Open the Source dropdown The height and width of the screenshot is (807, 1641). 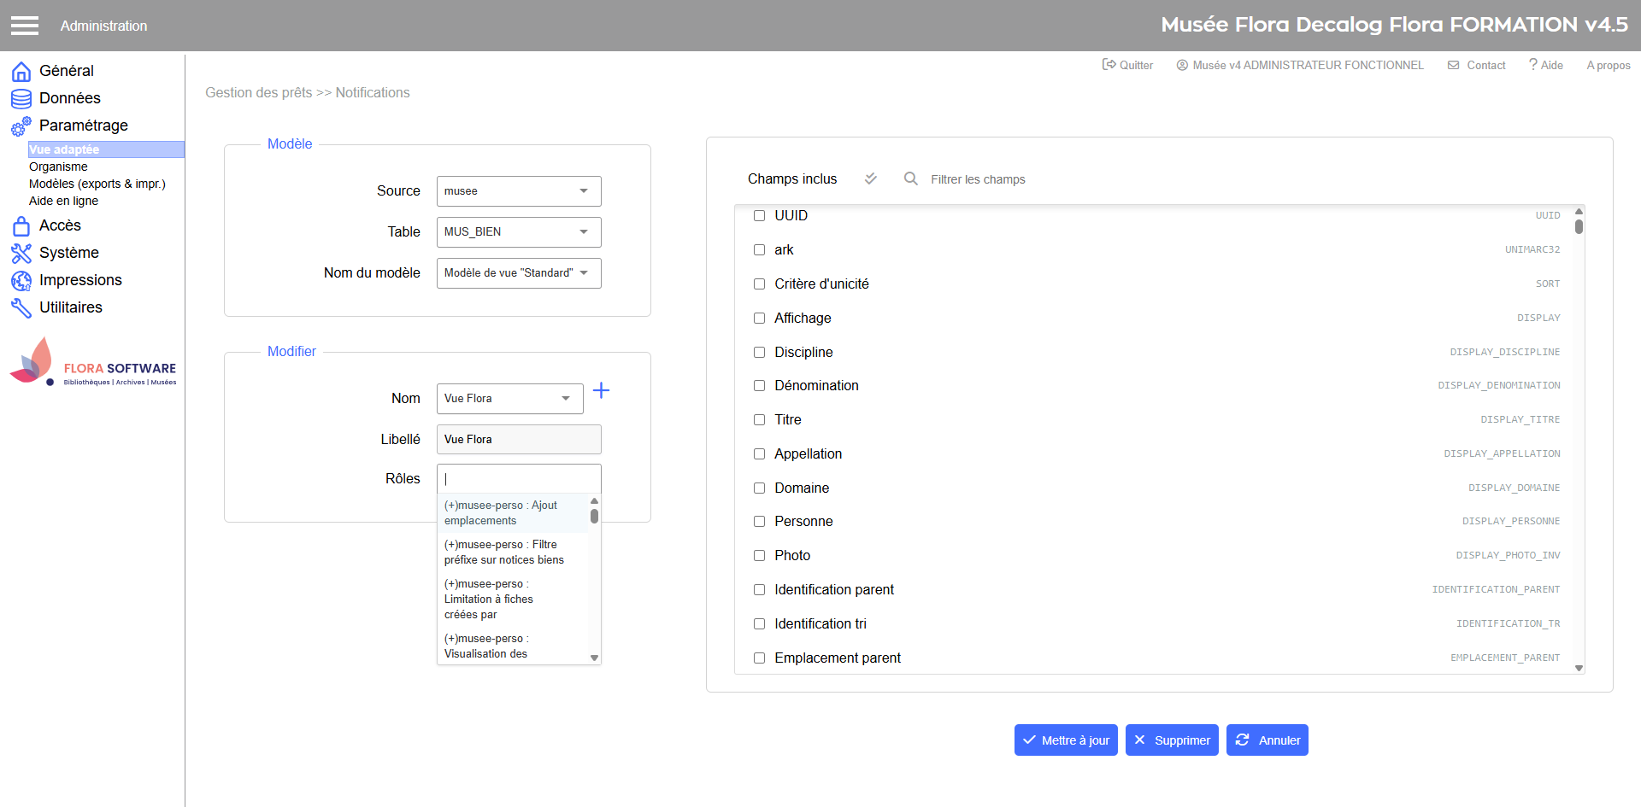tap(519, 191)
